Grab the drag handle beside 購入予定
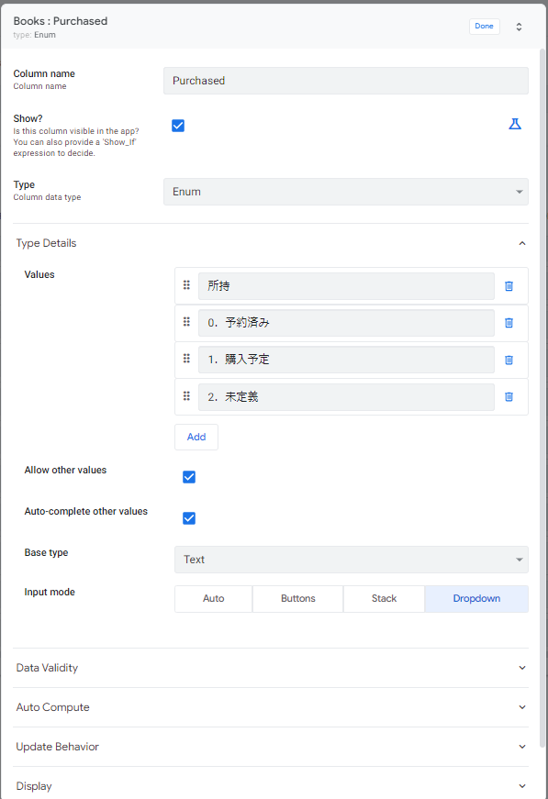Image resolution: width=548 pixels, height=799 pixels. pos(186,359)
